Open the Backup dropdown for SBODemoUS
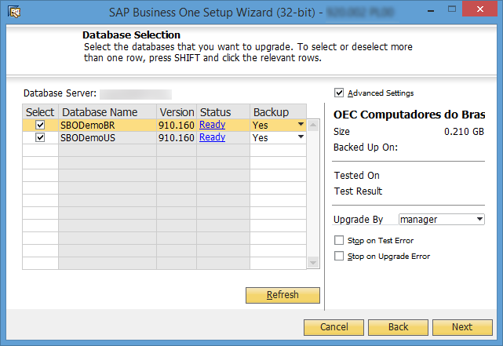Screen dimensions: 503x346 click(301, 137)
